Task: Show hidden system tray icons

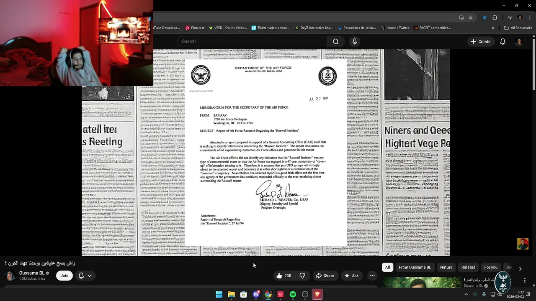Action: [x=466, y=294]
